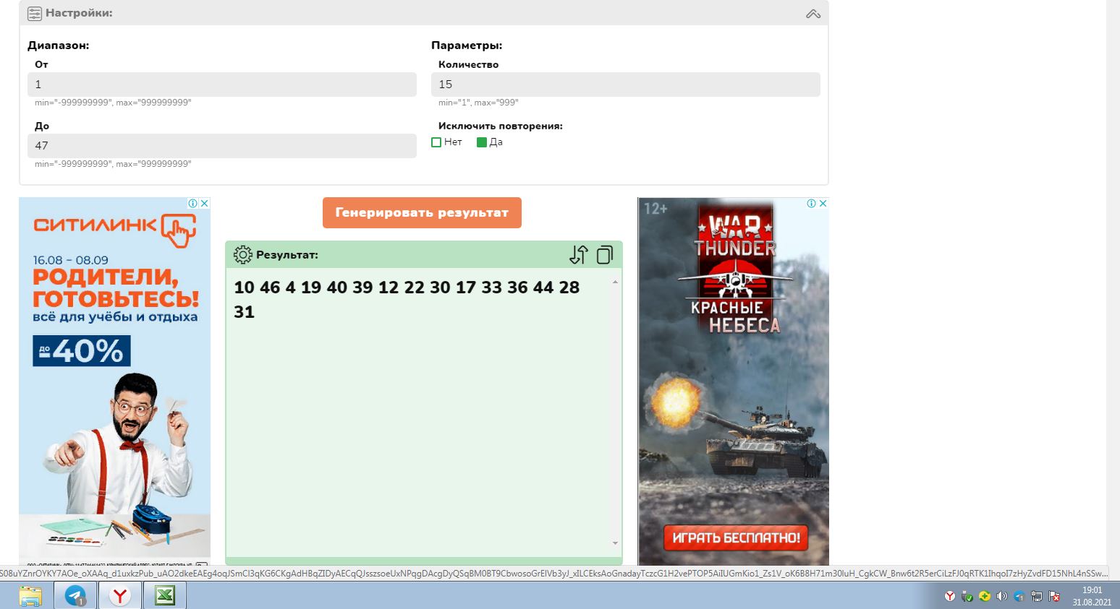
Task: Switch to Yandex Browser in the taskbar
Action: click(x=120, y=596)
